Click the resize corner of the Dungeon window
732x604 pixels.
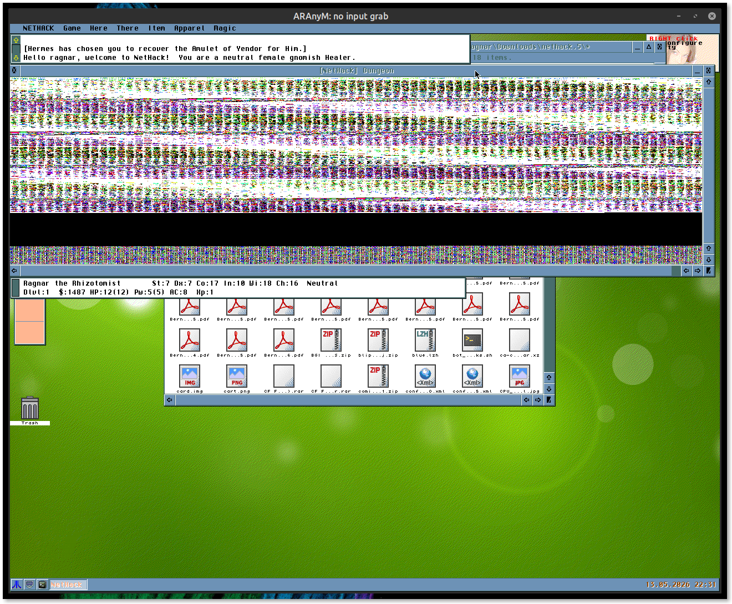709,271
